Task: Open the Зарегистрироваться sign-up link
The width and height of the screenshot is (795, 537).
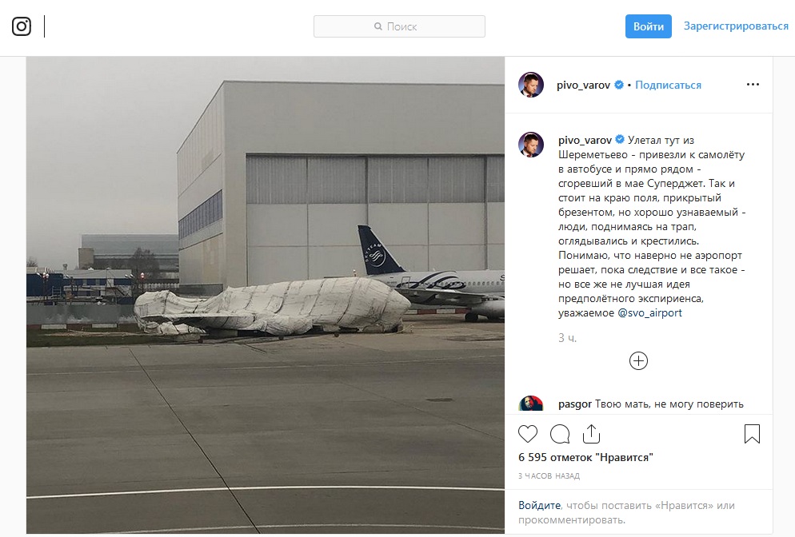Action: 736,26
